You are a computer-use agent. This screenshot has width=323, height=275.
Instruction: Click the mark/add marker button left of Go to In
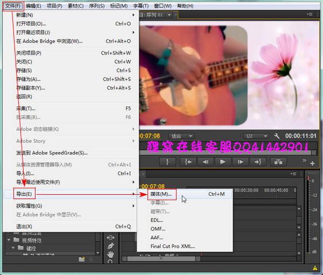[167, 162]
